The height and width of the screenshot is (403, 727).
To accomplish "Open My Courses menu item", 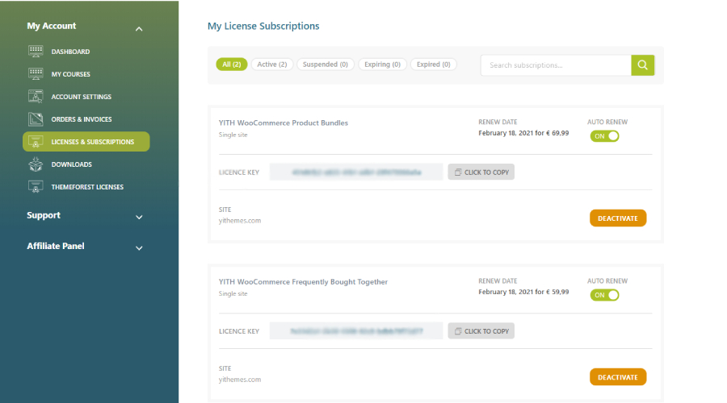I will click(x=70, y=74).
